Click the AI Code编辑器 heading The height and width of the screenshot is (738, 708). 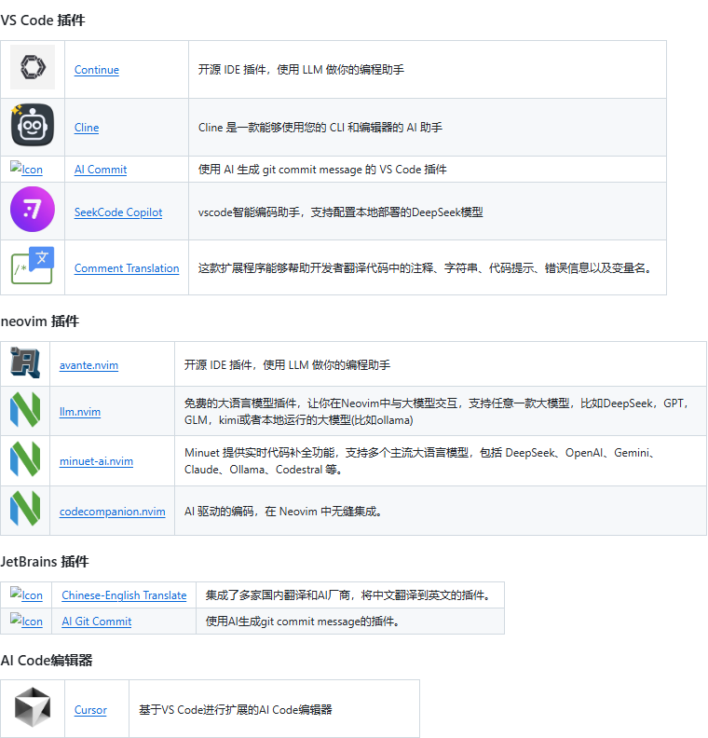[x=47, y=661]
